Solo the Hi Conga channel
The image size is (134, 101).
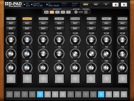[x=75, y=24]
